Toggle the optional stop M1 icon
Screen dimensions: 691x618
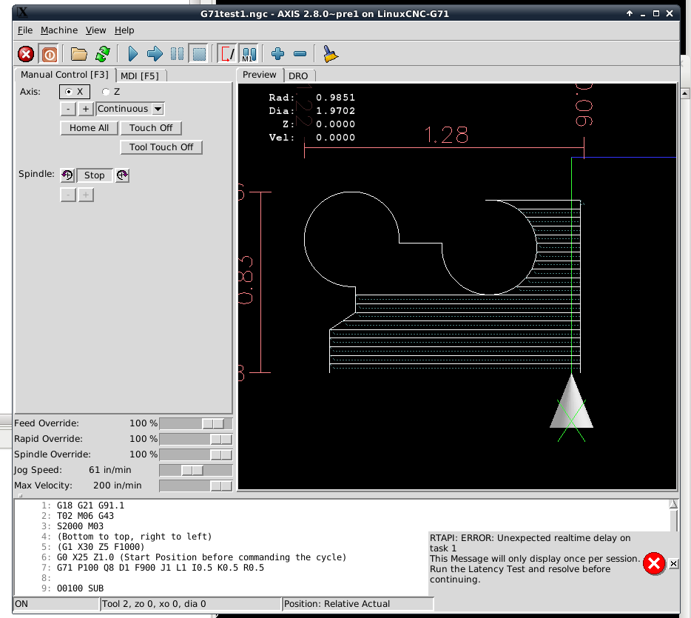click(249, 54)
